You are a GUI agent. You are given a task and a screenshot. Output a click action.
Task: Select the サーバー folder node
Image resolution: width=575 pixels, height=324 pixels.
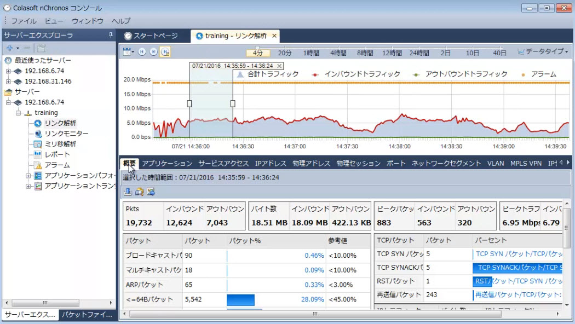pos(27,91)
